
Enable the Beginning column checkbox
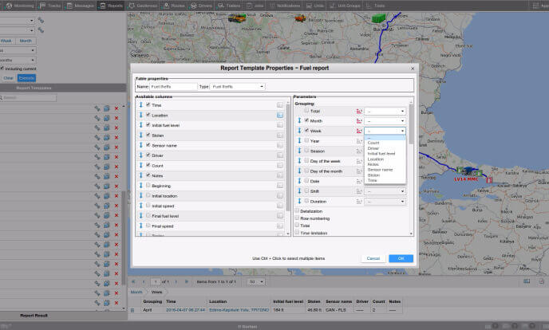click(148, 186)
